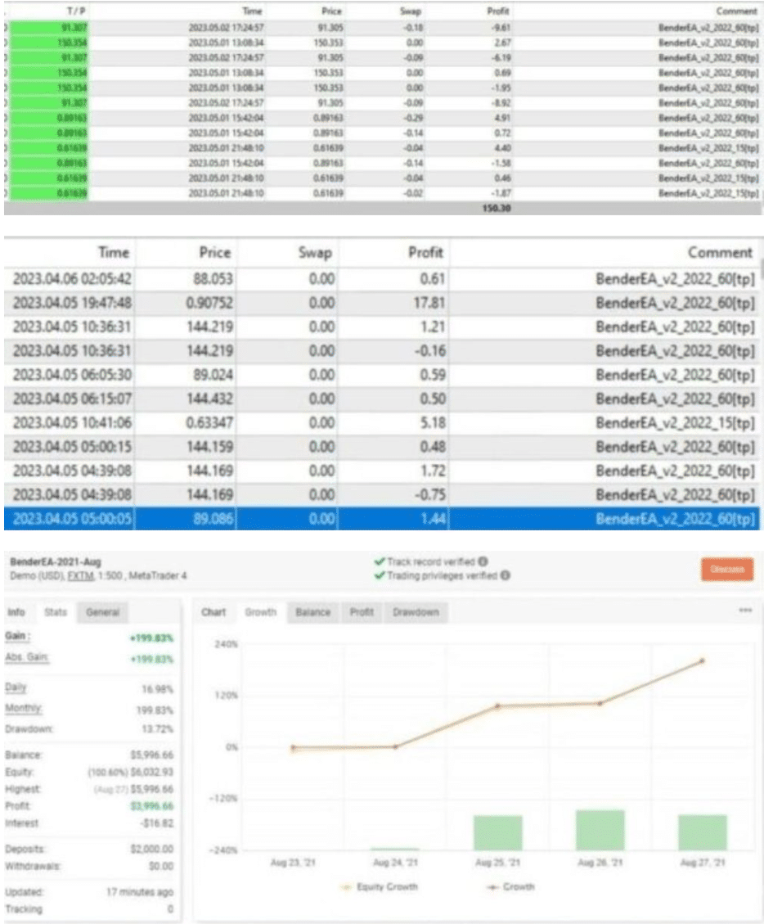Viewport: 764px width, 924px height.
Task: Click green checkmark next to Trading privileges verified
Action: tap(380, 575)
